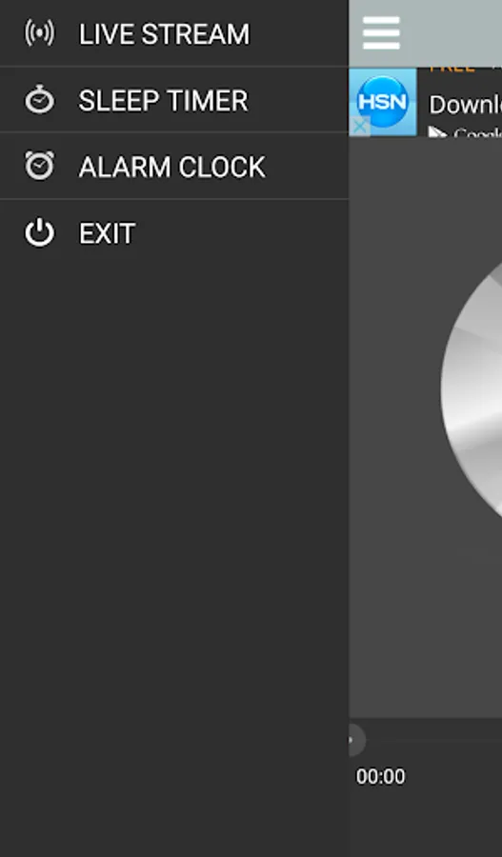Open the HSN advertisement logo
Viewport: 502px width, 857px height.
pyautogui.click(x=382, y=102)
